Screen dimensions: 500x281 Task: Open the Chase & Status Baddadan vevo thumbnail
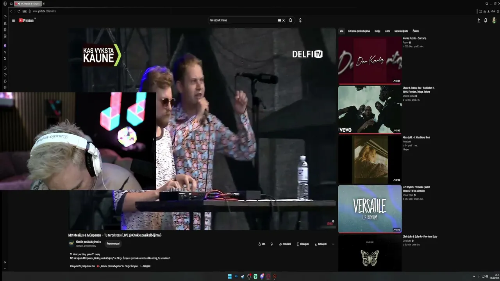coord(370,110)
